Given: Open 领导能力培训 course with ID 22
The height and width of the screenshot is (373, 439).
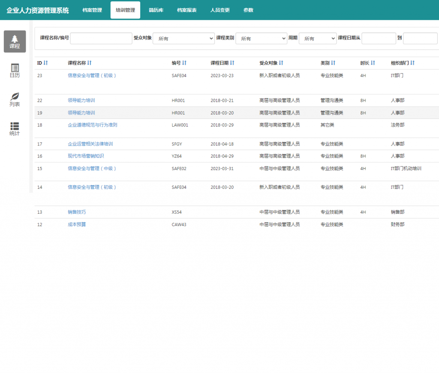Looking at the screenshot, I should point(81,100).
